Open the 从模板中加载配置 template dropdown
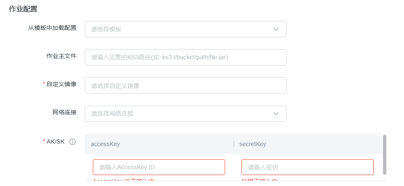The height and width of the screenshot is (186, 404). point(181,29)
